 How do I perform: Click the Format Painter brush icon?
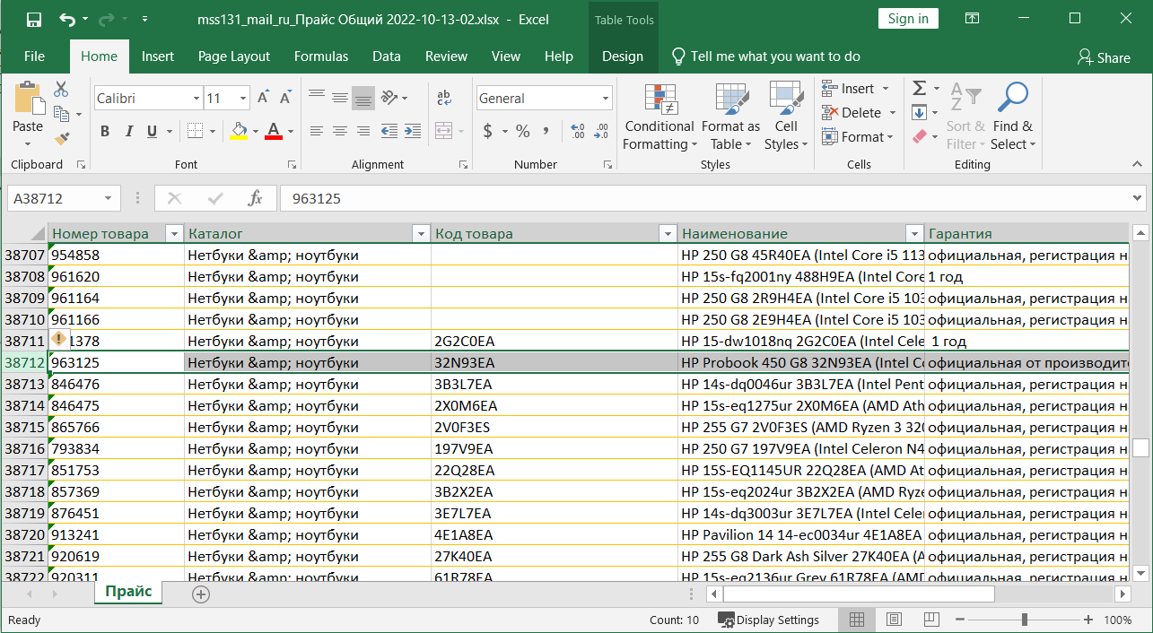[x=62, y=138]
